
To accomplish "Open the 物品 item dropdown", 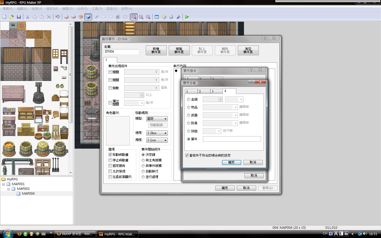I will click(x=220, y=107).
